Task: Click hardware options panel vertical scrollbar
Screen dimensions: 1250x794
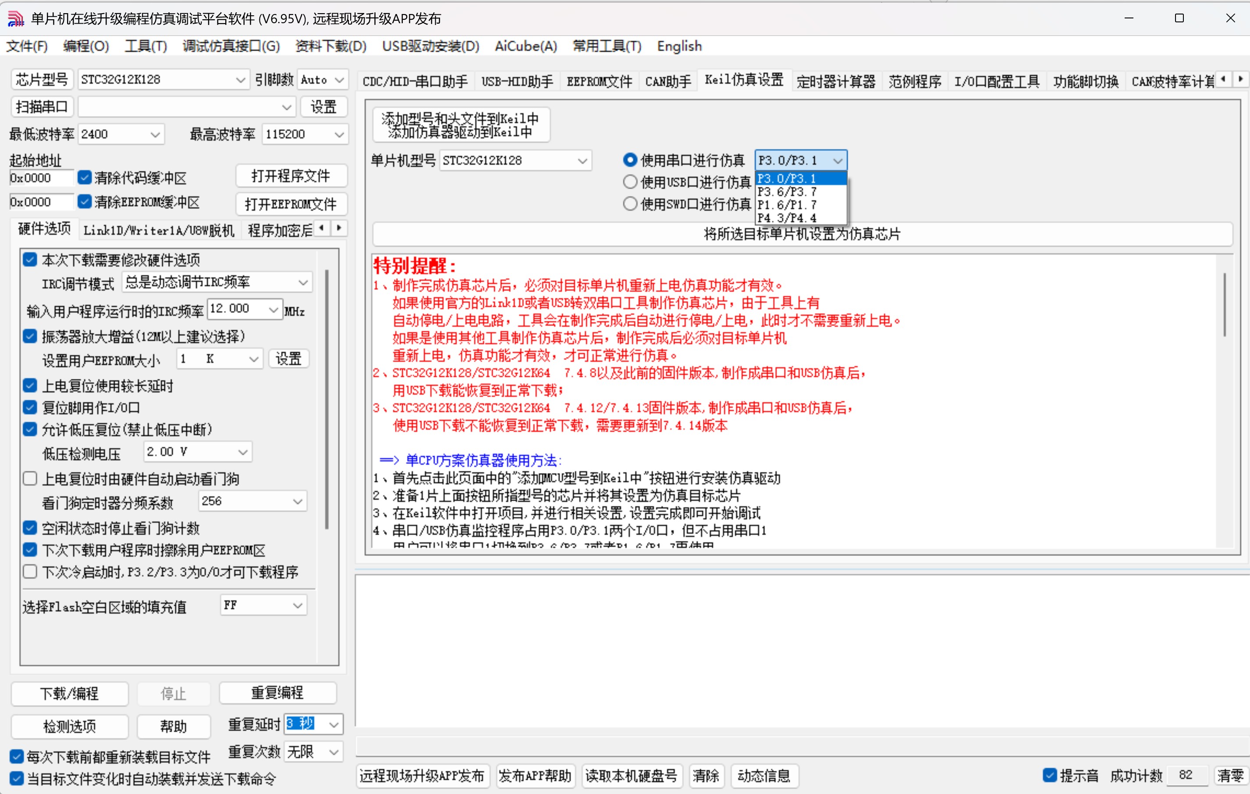Action: (x=327, y=399)
